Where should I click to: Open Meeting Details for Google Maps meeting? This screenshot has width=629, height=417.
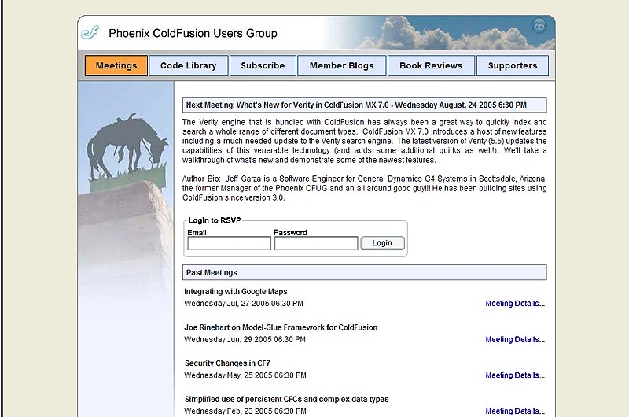(x=515, y=304)
